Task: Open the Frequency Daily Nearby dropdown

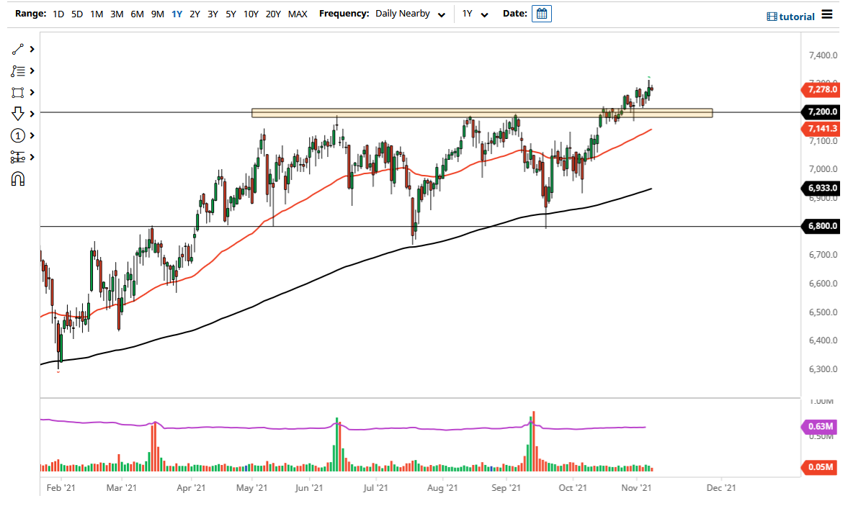Action: tap(411, 13)
